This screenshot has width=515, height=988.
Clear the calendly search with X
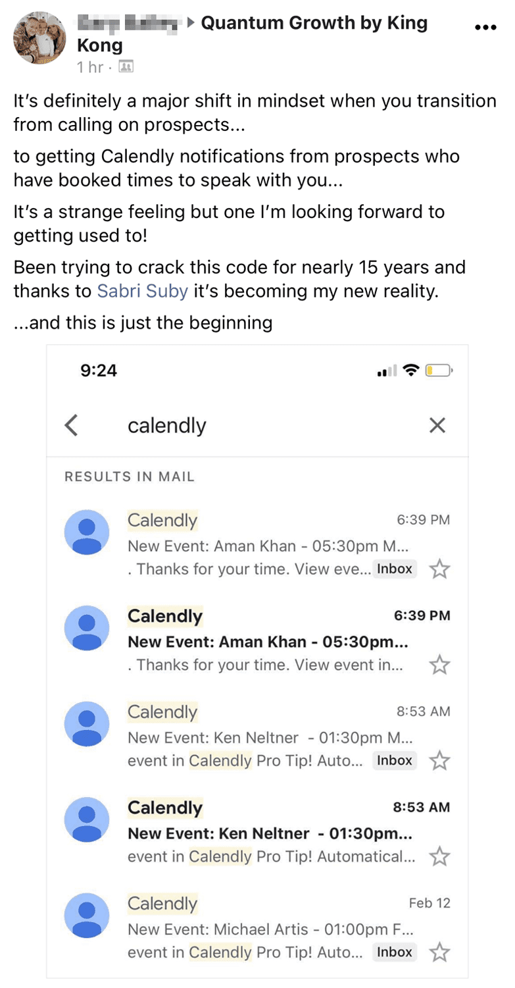click(437, 425)
